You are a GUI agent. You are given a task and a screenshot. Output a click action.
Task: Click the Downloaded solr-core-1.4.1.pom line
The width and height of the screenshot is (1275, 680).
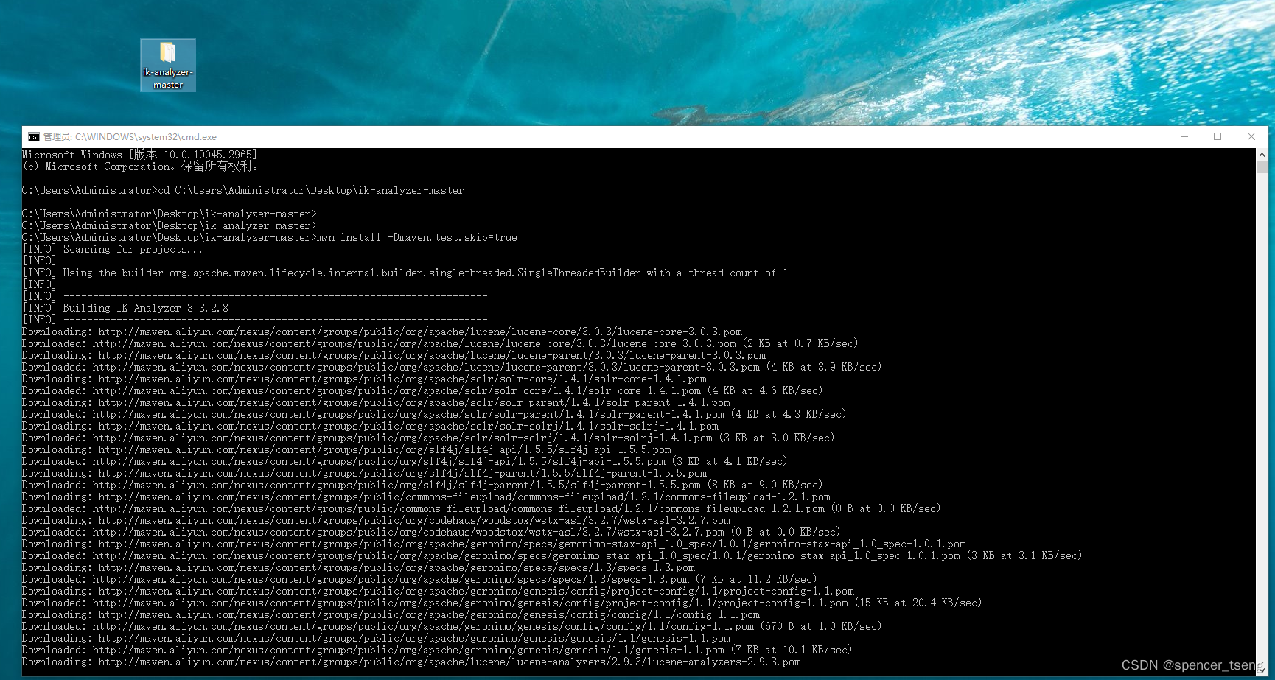422,390
